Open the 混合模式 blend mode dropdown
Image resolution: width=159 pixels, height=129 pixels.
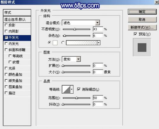tap(81, 23)
